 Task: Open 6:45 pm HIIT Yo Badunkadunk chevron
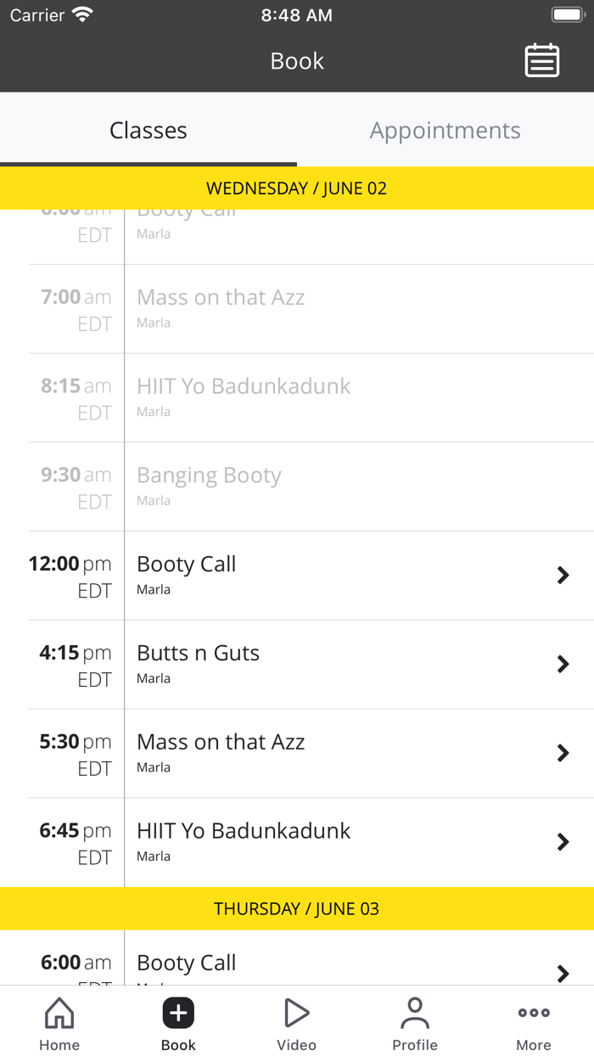point(563,842)
